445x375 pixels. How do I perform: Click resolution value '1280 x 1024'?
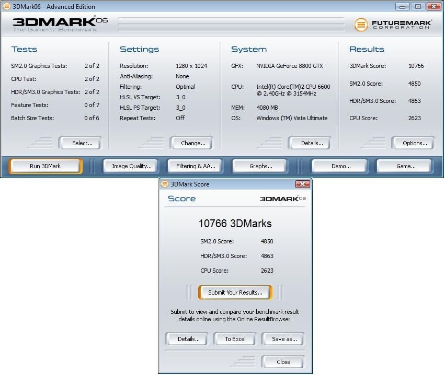click(x=191, y=66)
